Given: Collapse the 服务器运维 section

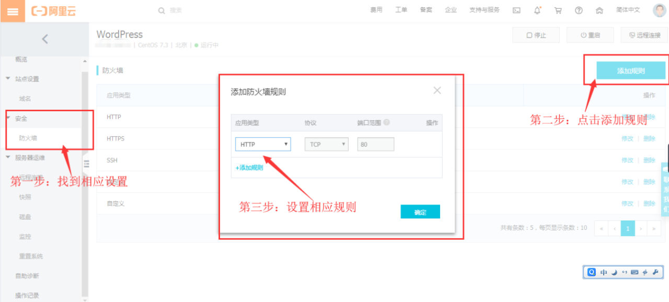Looking at the screenshot, I should click(x=8, y=157).
